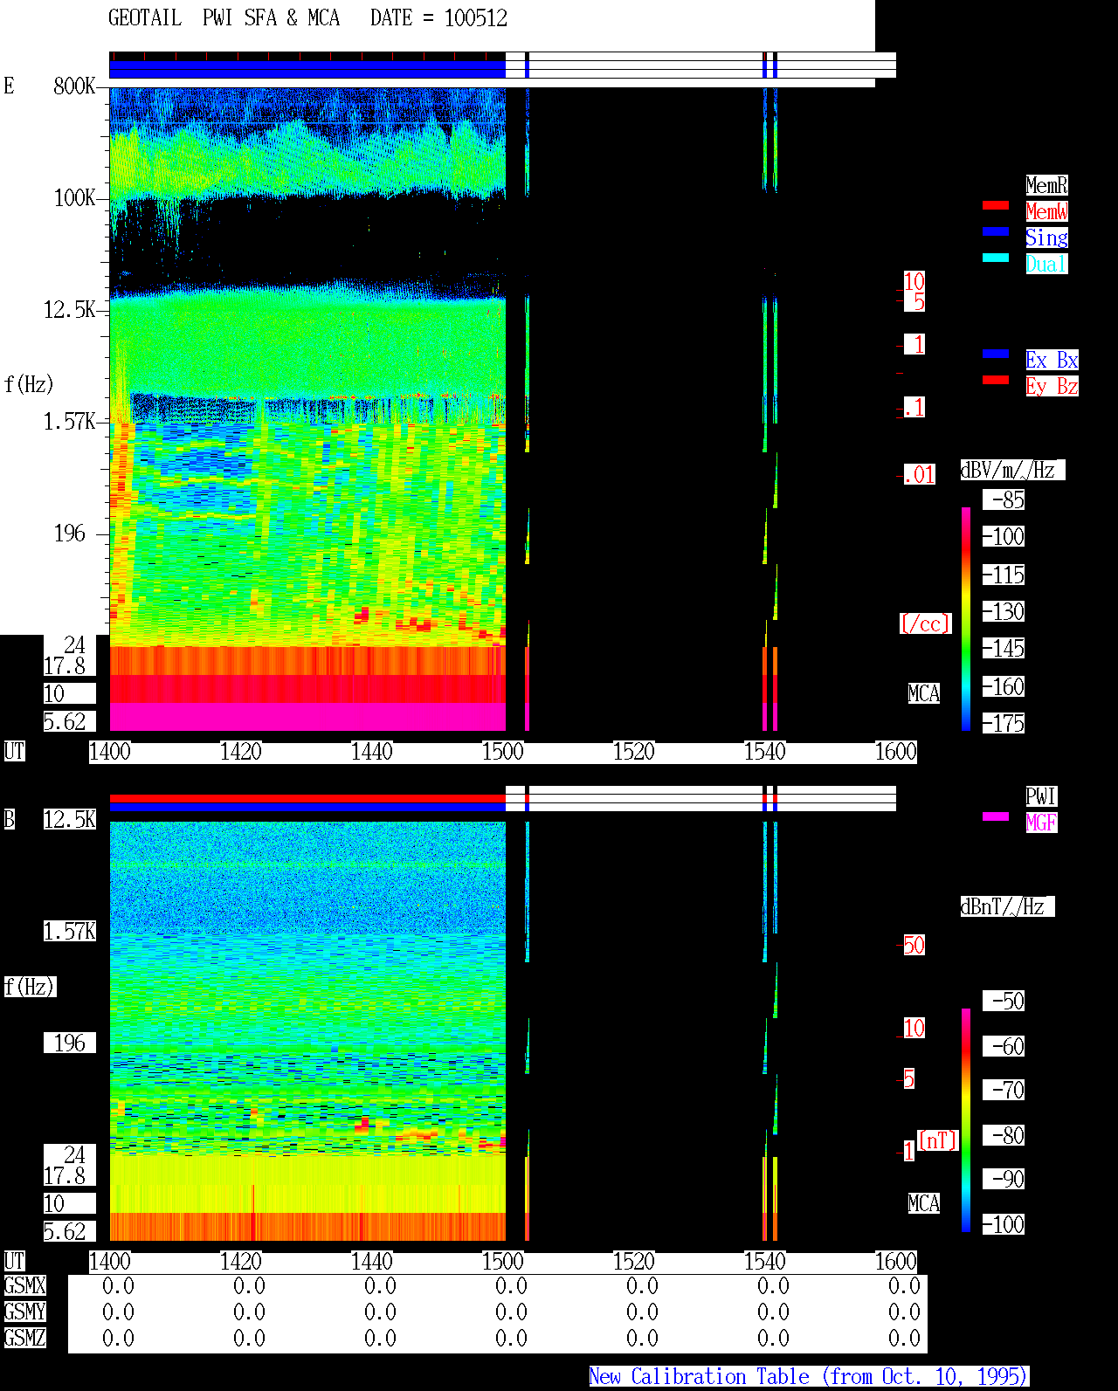Click the 1.57K label in B panel
This screenshot has width=1118, height=1391.
pos(70,931)
